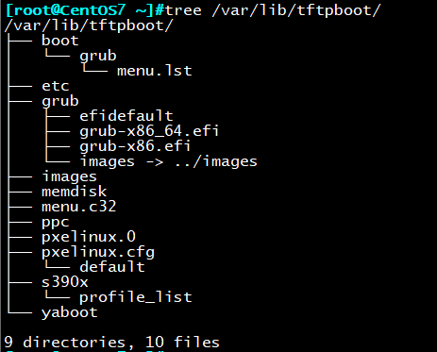
Task: Click the 'boot' directory entry
Action: pyautogui.click(x=60, y=41)
